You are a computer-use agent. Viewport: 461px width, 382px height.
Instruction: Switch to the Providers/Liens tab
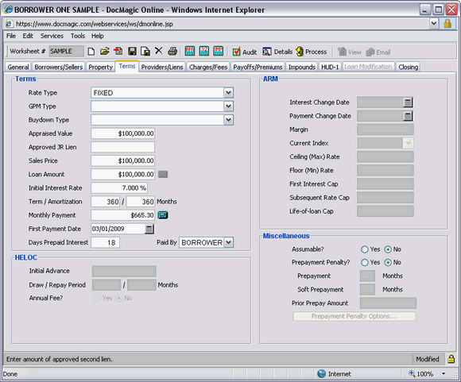point(162,67)
